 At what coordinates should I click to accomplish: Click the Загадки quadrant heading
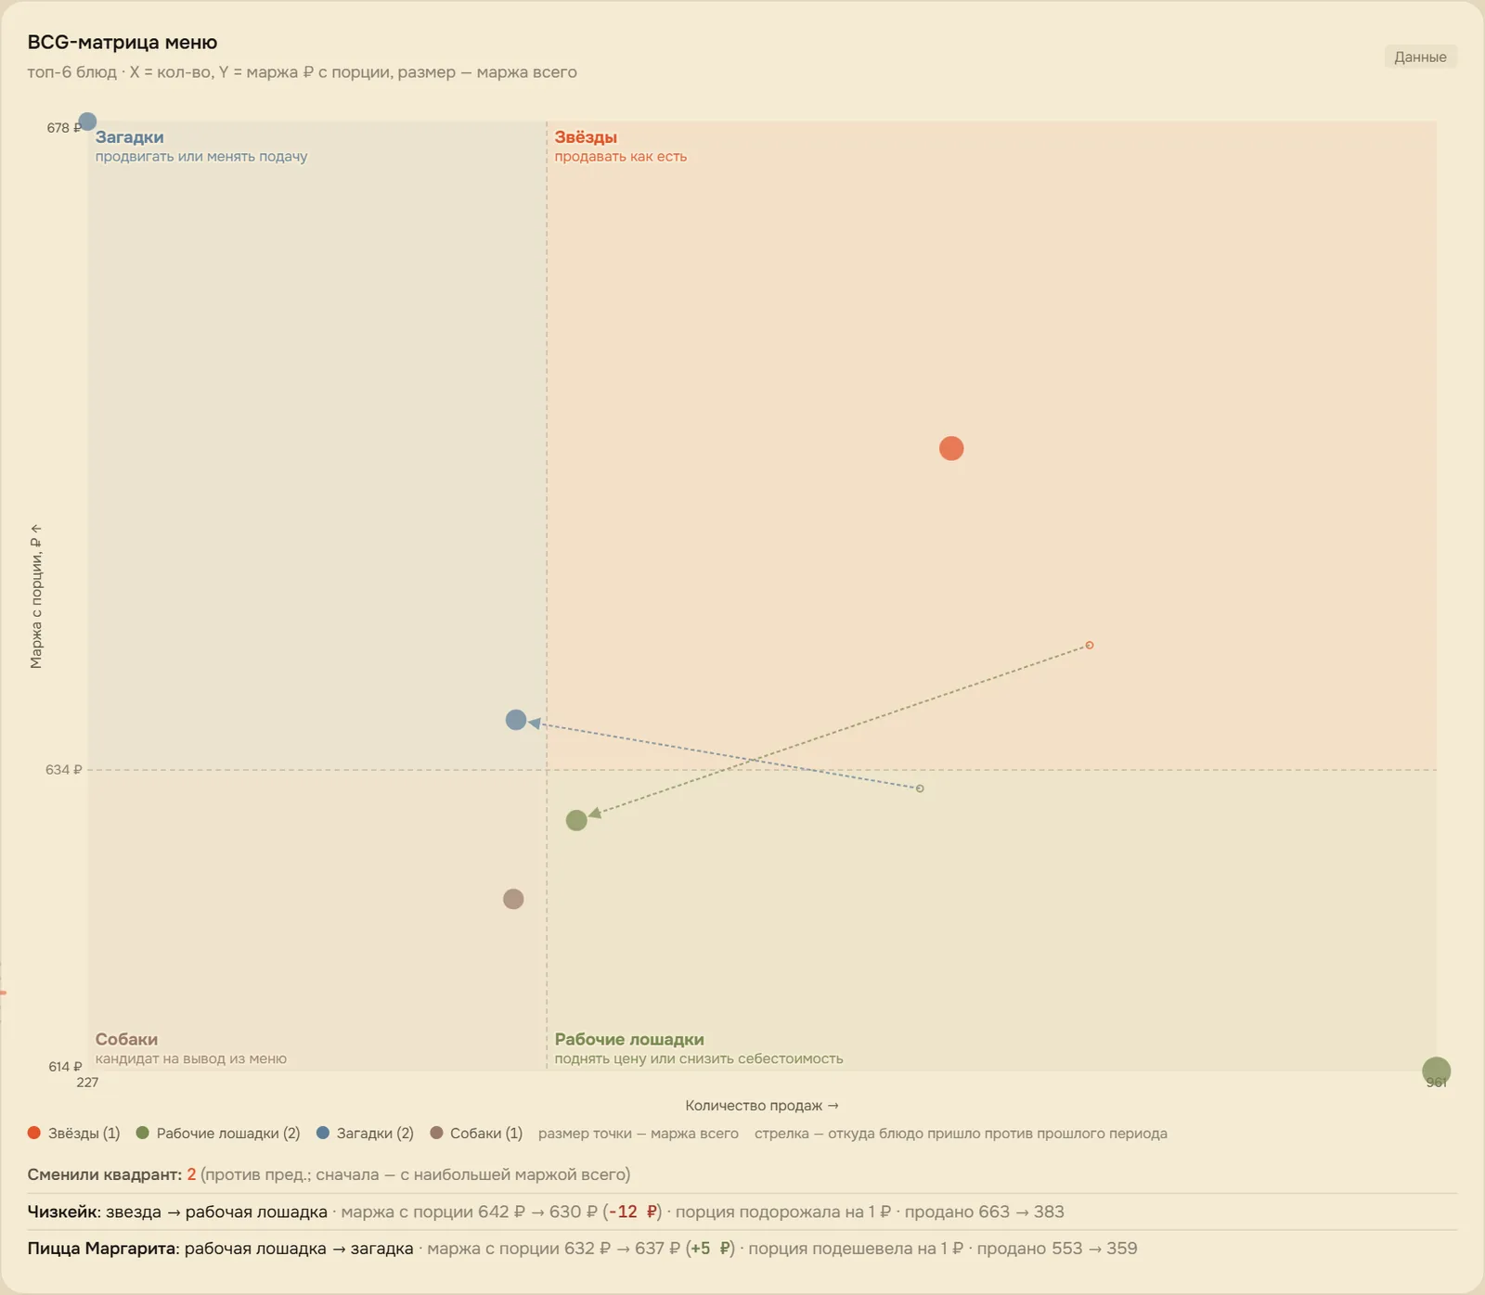[x=129, y=137]
